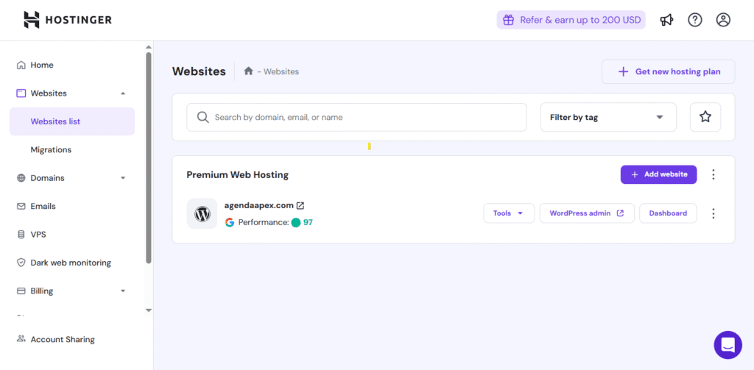Image resolution: width=754 pixels, height=370 pixels.
Task: Click the Premium Web Hosting heading
Action: point(238,175)
